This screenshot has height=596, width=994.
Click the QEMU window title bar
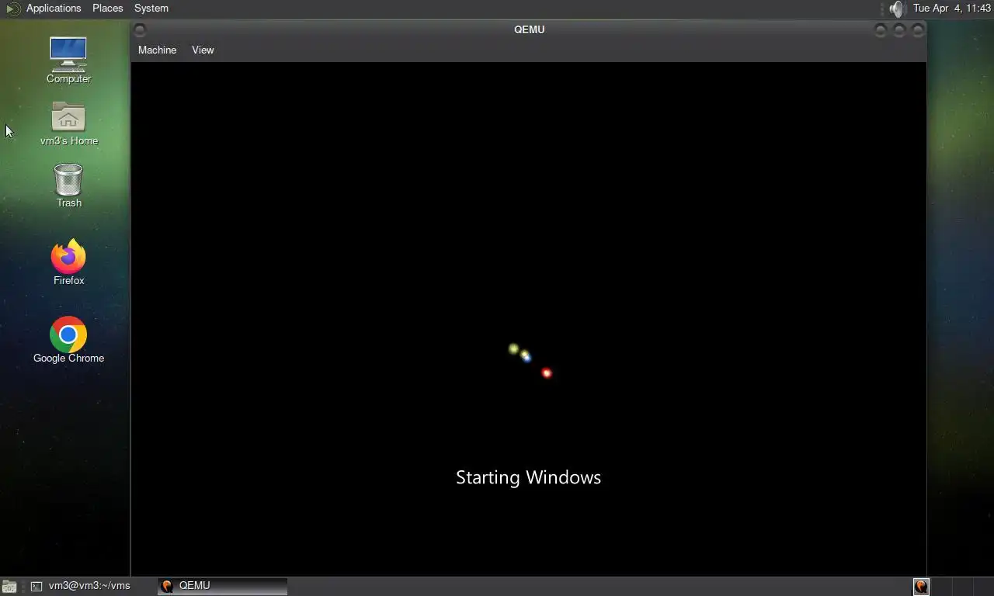pyautogui.click(x=529, y=29)
